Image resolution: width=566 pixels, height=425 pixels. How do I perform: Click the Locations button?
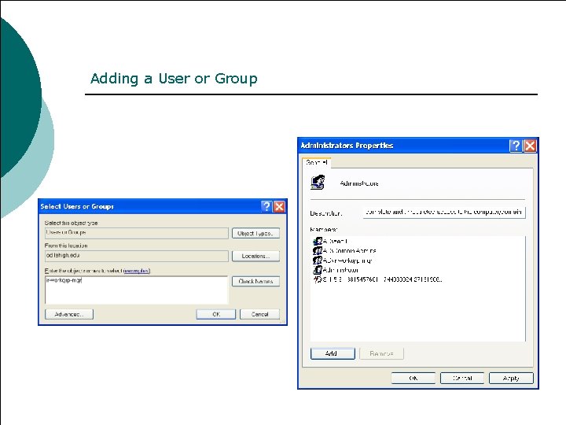255,256
